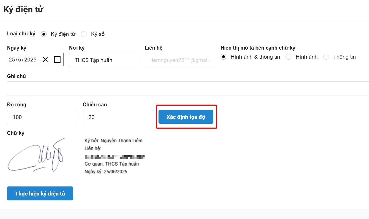369x219 pixels.
Task: Click the month value 6 in date field
Action: 20,60
